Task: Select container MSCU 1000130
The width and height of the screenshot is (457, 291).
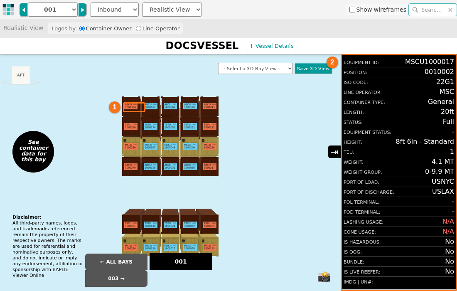Action: [x=150, y=247]
